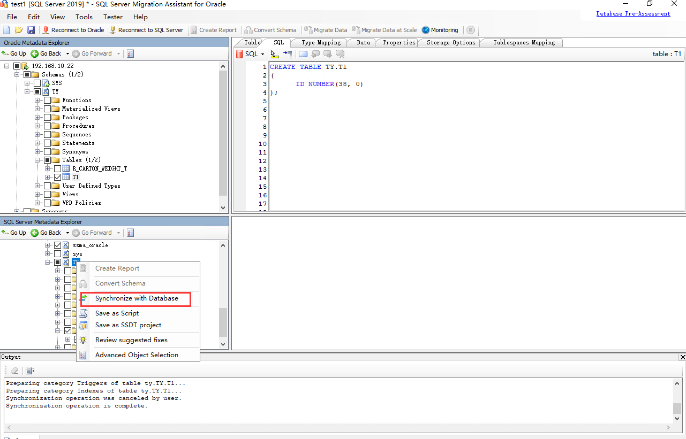The width and height of the screenshot is (686, 439).
Task: Select the Materialized Views tree item
Action: [x=91, y=109]
